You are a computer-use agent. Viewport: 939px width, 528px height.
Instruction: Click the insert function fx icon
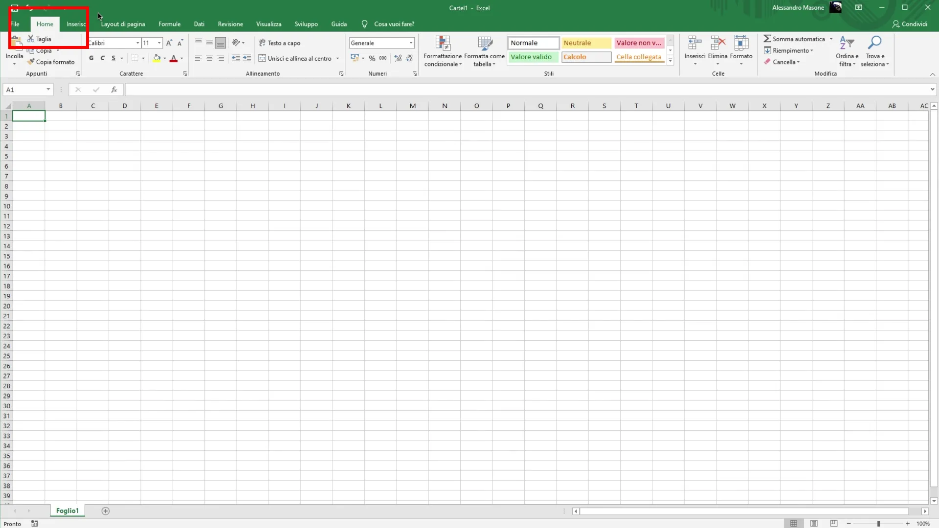[x=114, y=89]
